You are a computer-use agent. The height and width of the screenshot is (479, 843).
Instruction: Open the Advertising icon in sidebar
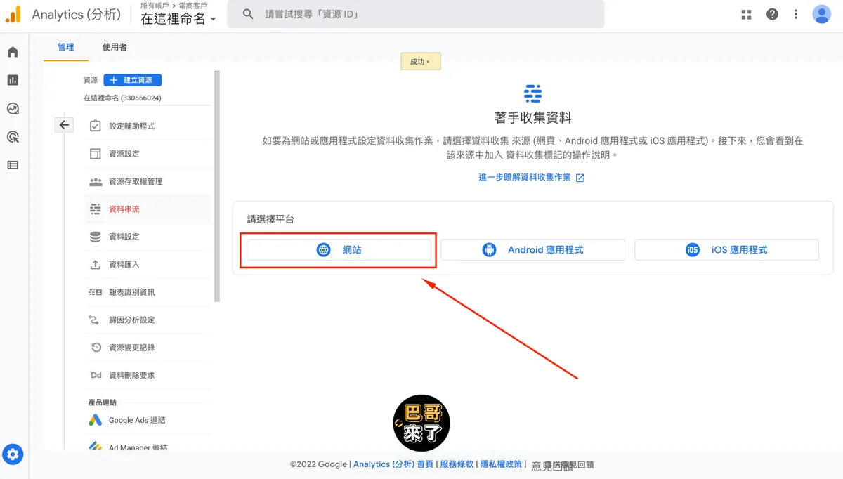pos(13,137)
